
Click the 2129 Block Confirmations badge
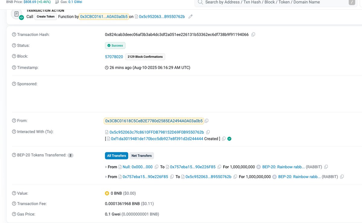(x=145, y=57)
